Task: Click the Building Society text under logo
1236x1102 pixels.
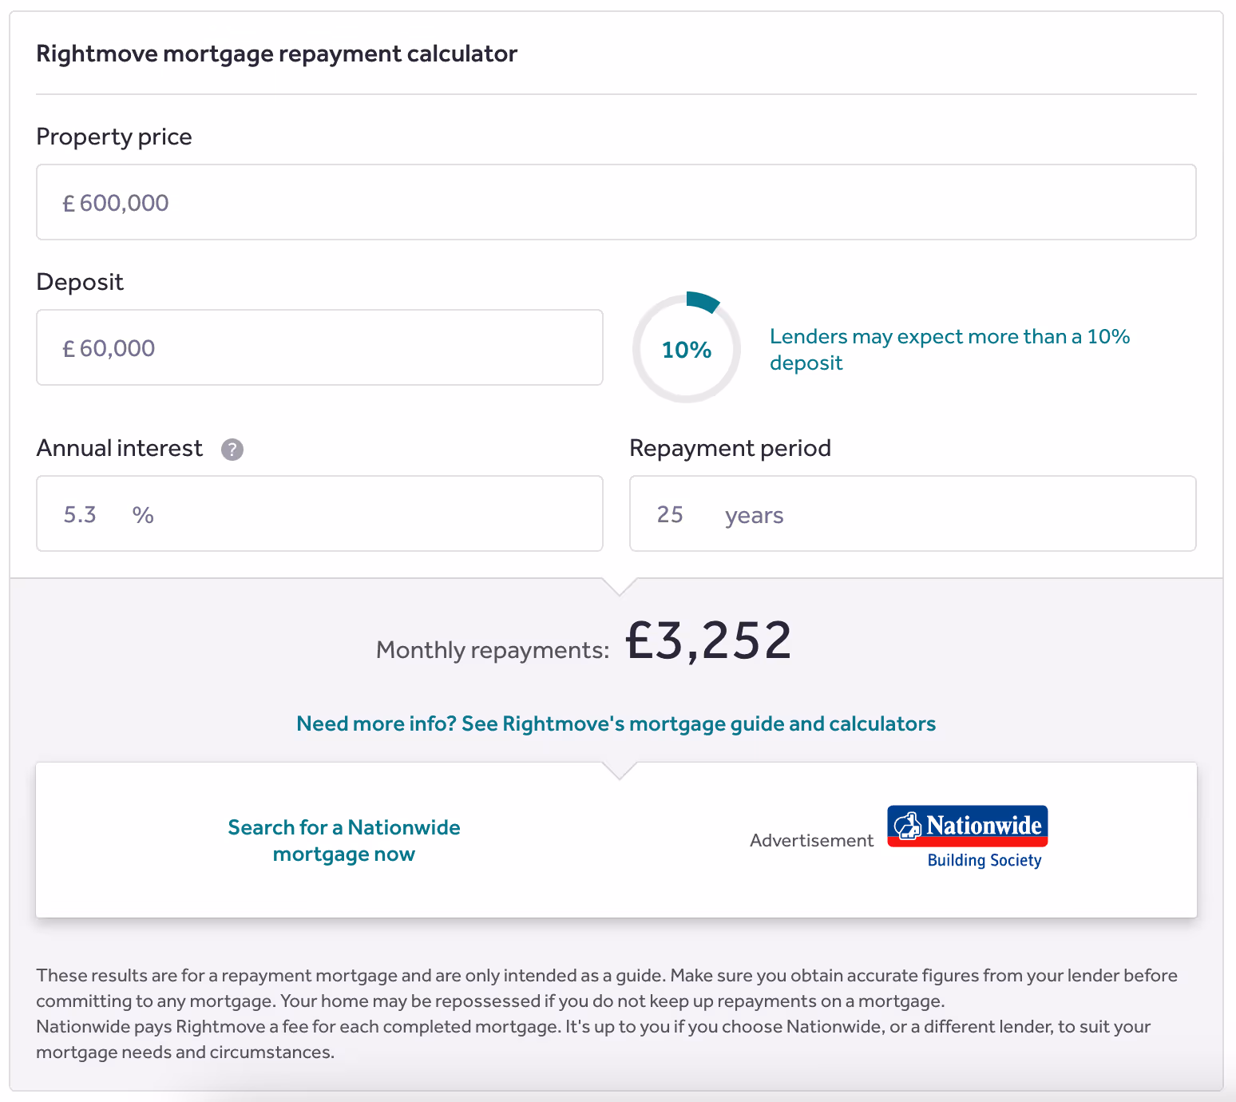Action: (x=984, y=860)
